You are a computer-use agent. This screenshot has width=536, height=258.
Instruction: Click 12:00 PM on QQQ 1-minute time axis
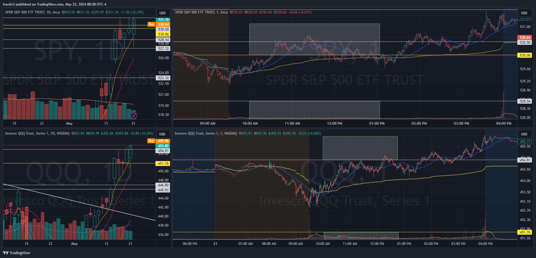[x=377, y=244]
